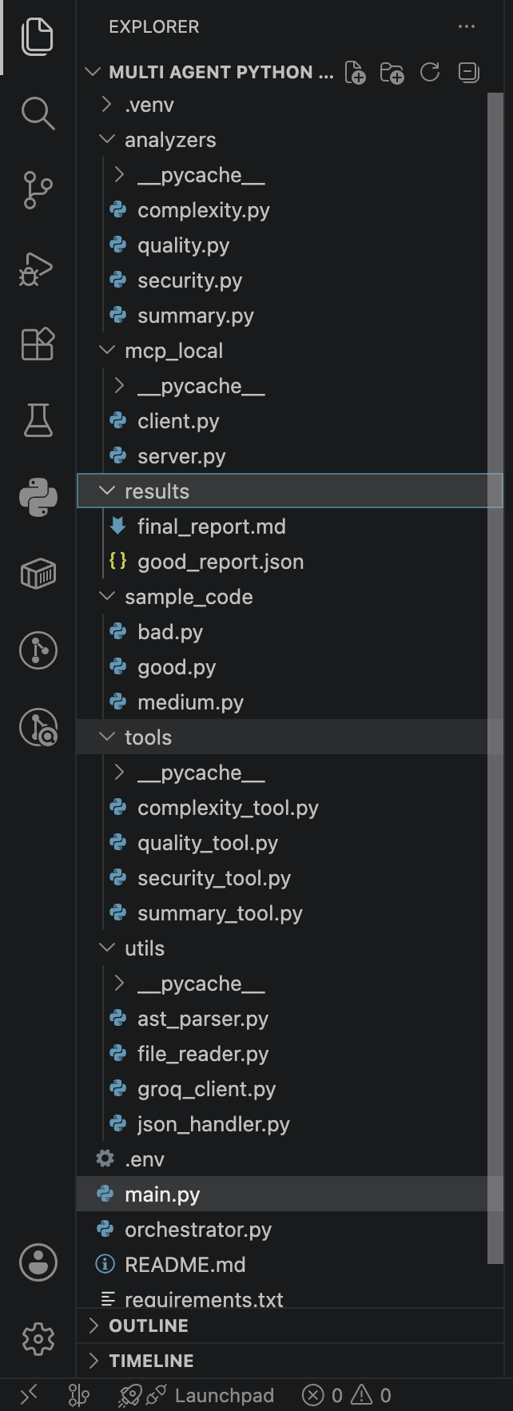Click the New File icon
This screenshot has height=1411, width=513.
(x=355, y=73)
